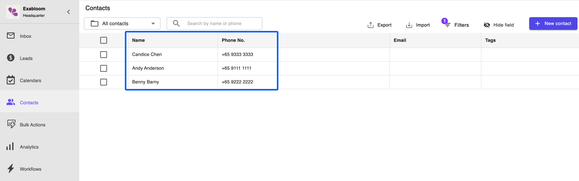The image size is (579, 181).
Task: Create a New contact
Action: pos(553,23)
